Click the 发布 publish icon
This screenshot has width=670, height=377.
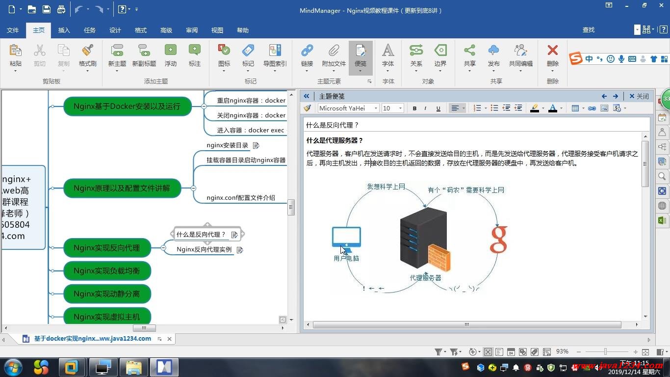point(494,50)
